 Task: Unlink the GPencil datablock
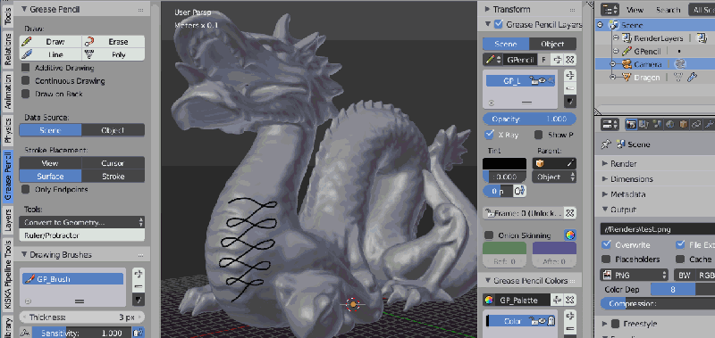click(x=570, y=60)
